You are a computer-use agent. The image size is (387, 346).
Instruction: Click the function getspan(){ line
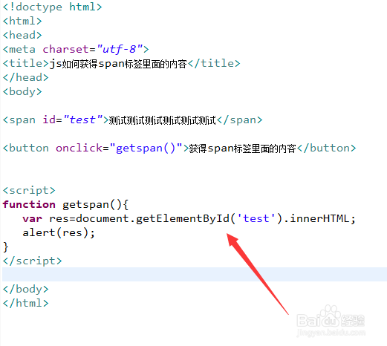[x=65, y=205]
